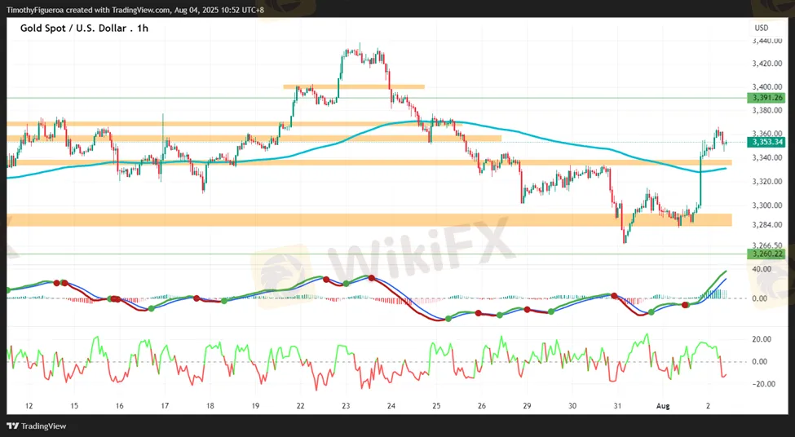This screenshot has width=795, height=437.
Task: Select the 3,266.50 price axis label
Action: (767, 245)
